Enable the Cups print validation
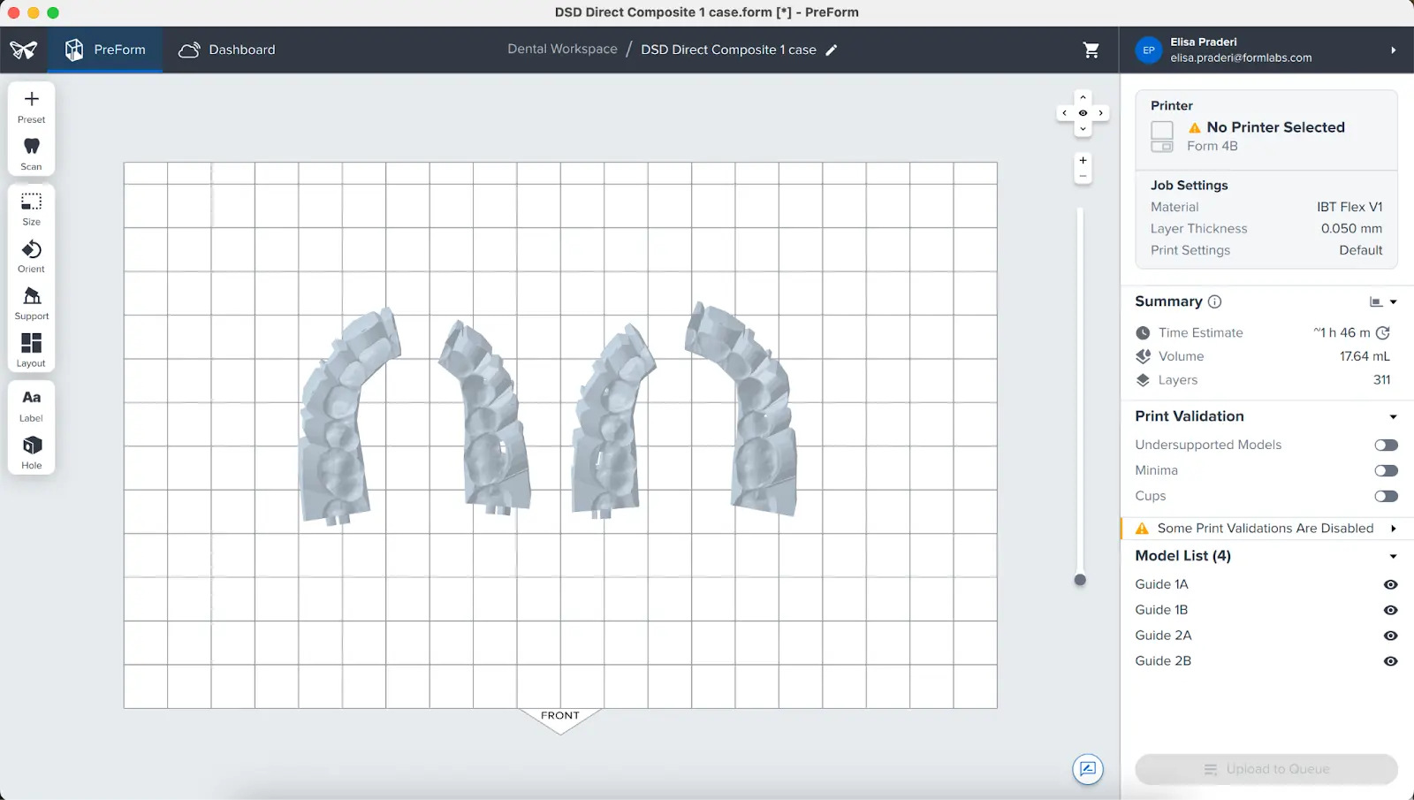Image resolution: width=1414 pixels, height=800 pixels. [x=1385, y=496]
